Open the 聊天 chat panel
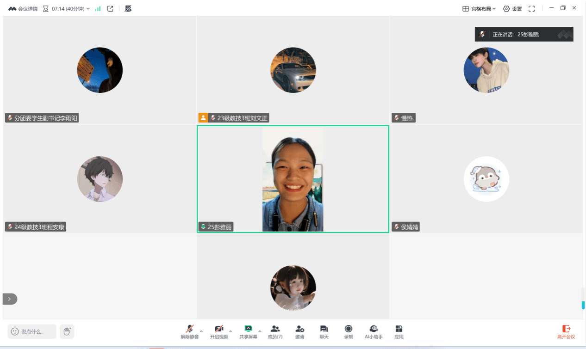 click(324, 331)
